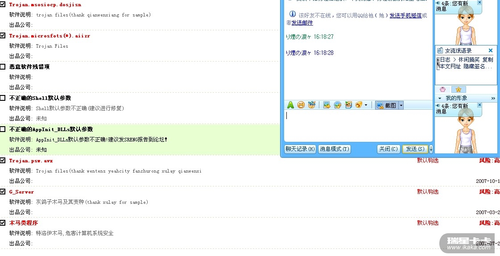The image size is (500, 256).
Task: Click the speaker icon in the bubble under 我的形象
Action: coord(438,106)
